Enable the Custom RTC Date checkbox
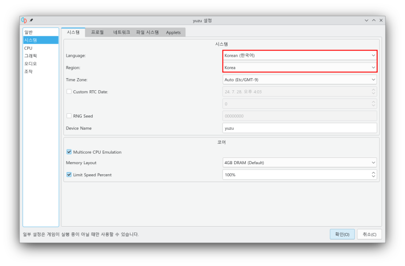Screen dimensions: 405x266 pyautogui.click(x=69, y=92)
